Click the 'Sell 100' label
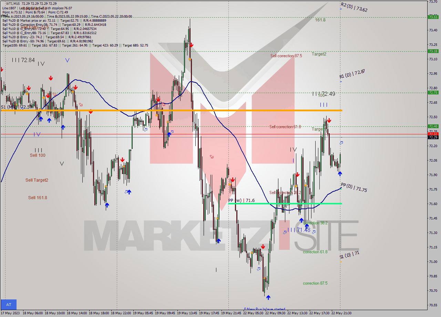This screenshot has width=441, height=317. point(38,155)
